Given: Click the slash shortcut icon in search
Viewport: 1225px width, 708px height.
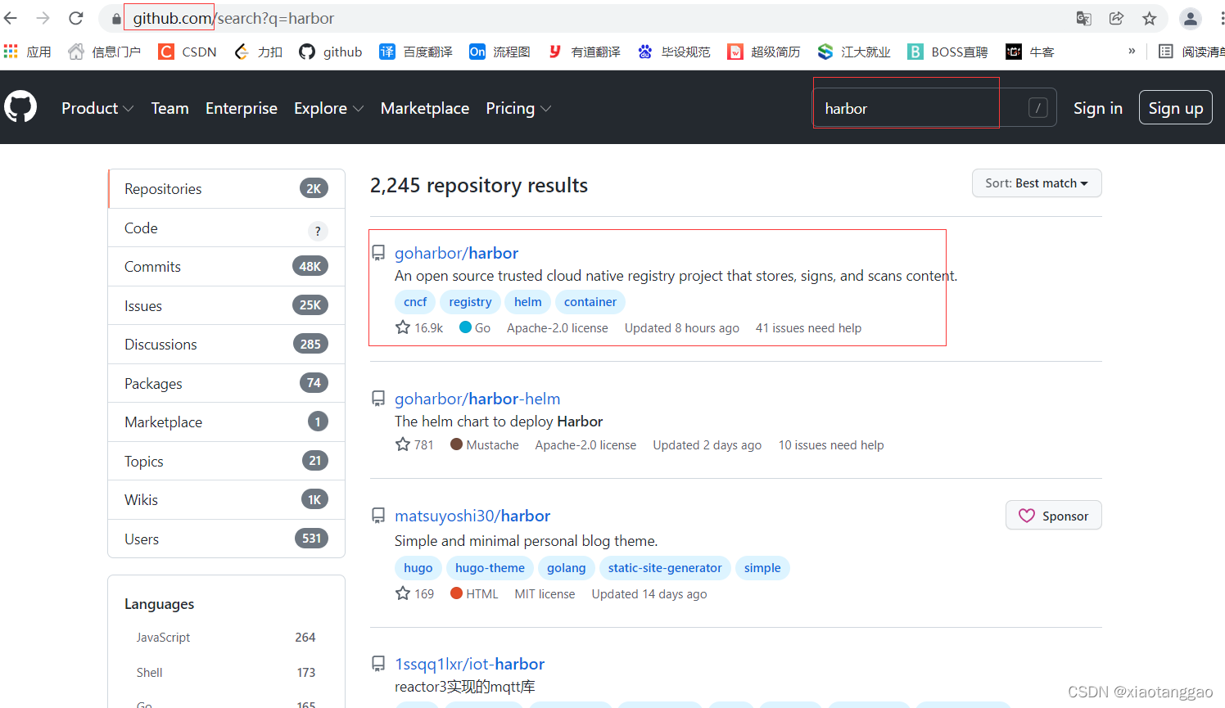Looking at the screenshot, I should point(1037,108).
